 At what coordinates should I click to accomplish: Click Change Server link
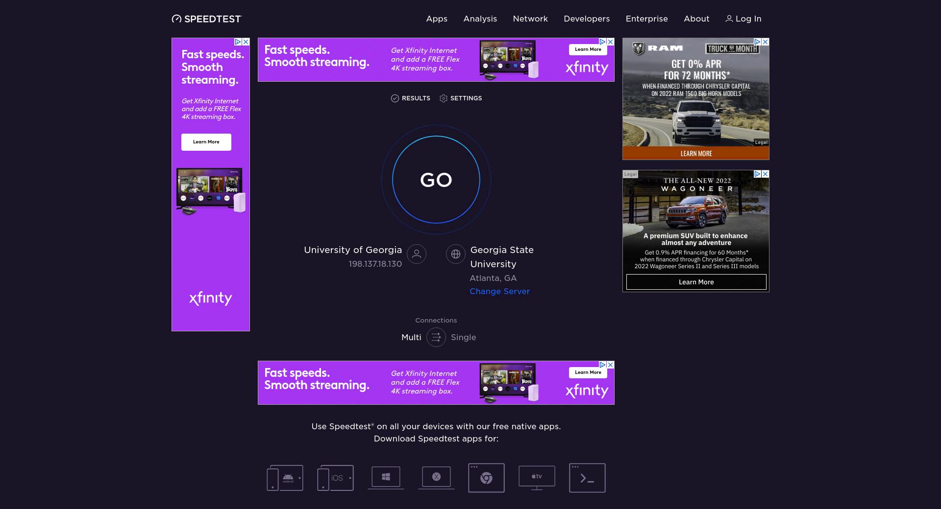(x=499, y=291)
